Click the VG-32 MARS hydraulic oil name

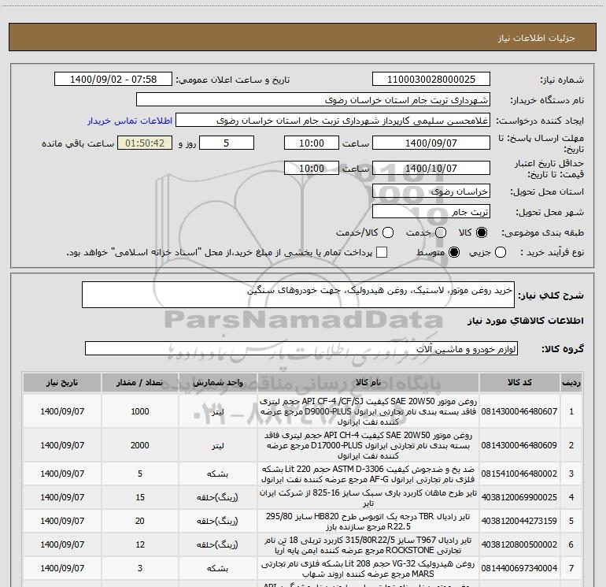(x=368, y=568)
